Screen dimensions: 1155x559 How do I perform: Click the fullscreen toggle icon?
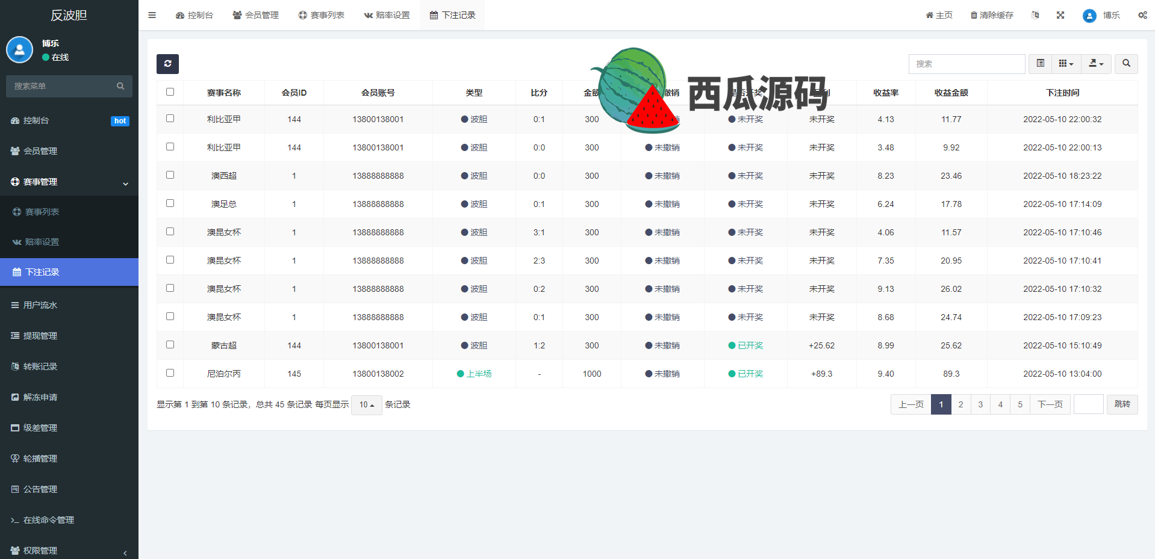tap(1060, 15)
